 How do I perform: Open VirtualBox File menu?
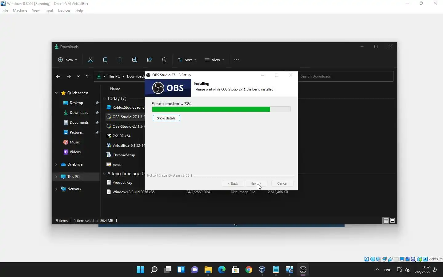coord(5,10)
